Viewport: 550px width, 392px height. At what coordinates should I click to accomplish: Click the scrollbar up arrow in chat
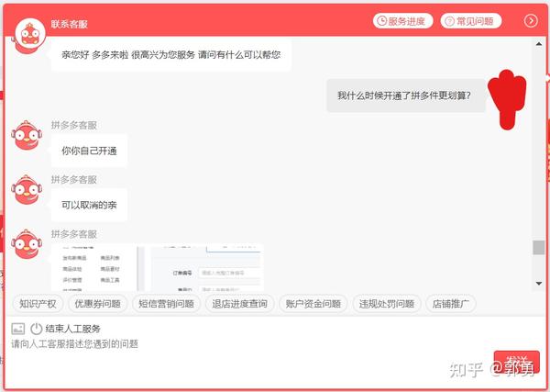539,44
